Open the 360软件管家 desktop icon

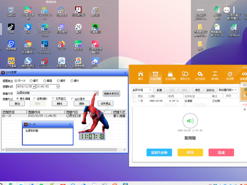(28, 13)
